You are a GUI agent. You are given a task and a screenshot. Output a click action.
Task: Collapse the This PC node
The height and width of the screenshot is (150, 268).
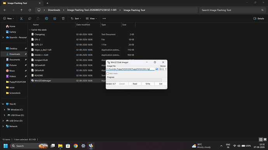[3, 104]
